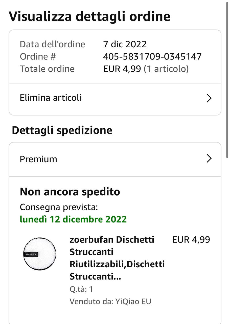
Task: Visit the seller YiQiao EU link
Action: pyautogui.click(x=133, y=301)
